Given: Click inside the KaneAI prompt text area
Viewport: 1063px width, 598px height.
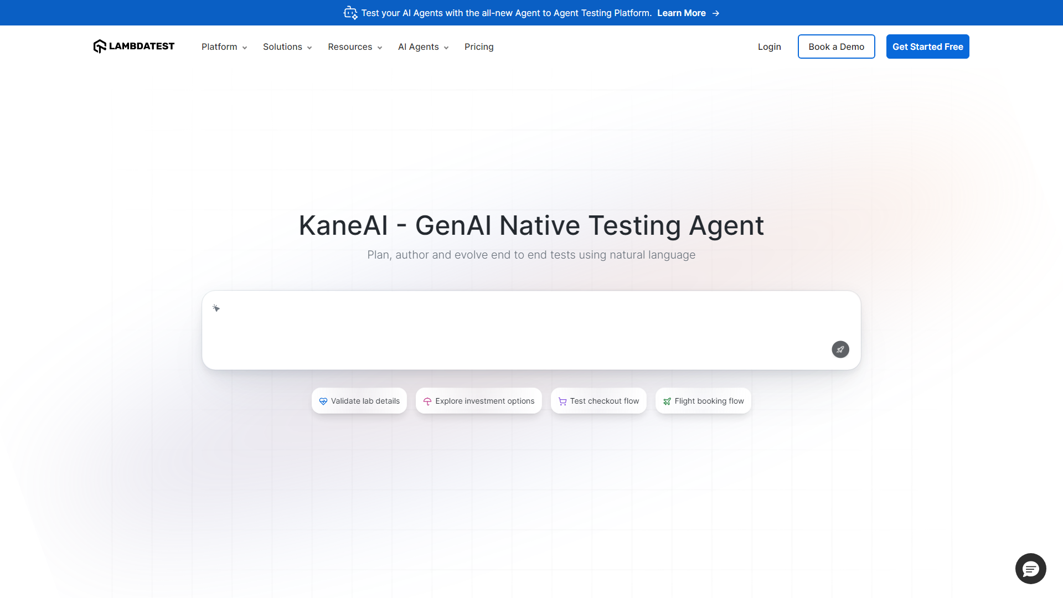Looking at the screenshot, I should click(x=520, y=327).
